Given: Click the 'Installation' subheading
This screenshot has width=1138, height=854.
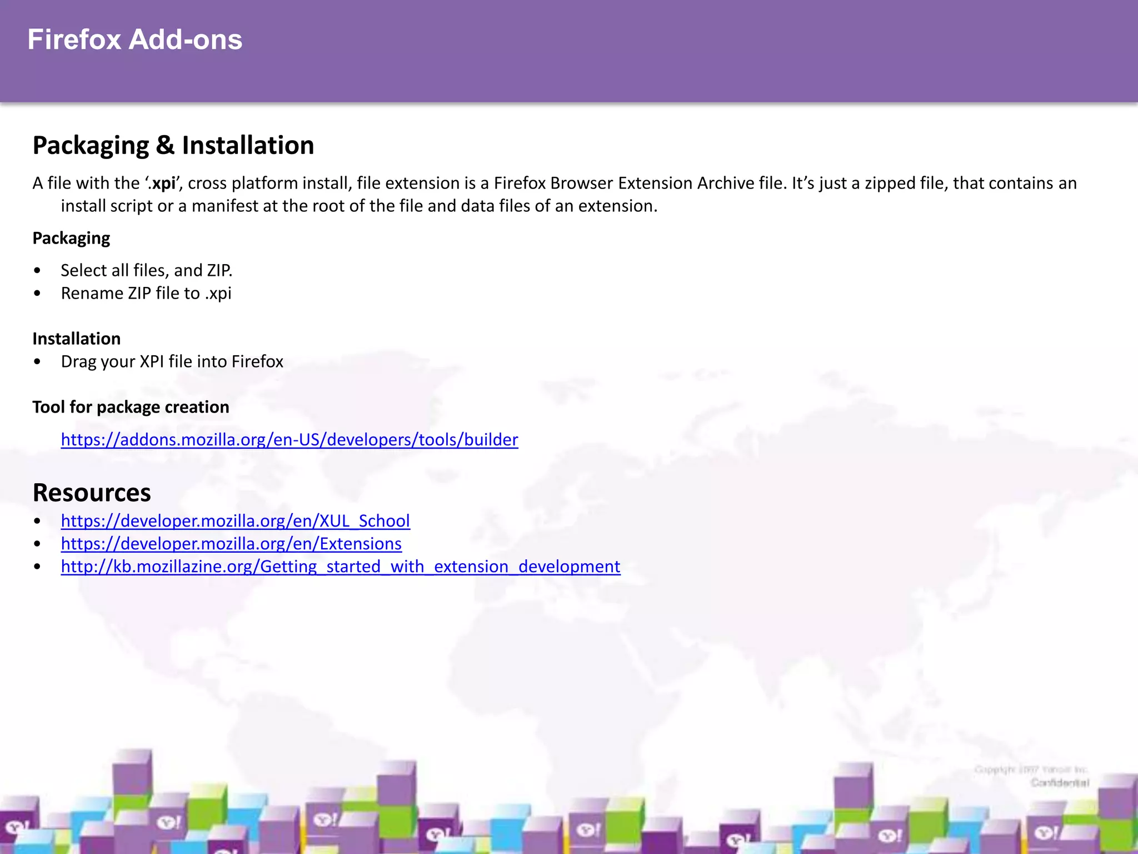Looking at the screenshot, I should [77, 339].
